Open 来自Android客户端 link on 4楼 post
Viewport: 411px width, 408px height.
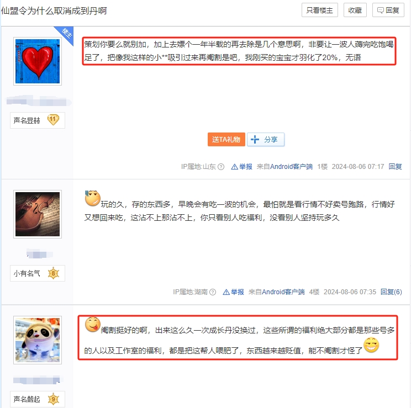pyautogui.click(x=277, y=292)
